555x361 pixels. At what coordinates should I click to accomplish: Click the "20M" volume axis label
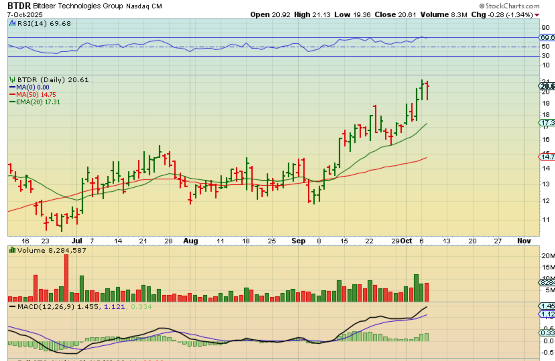(x=548, y=256)
